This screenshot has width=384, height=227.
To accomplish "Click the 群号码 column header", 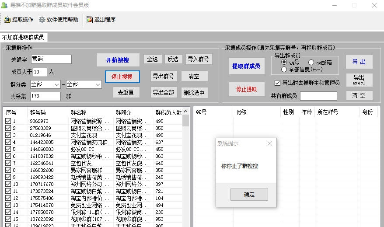I will tap(38, 112).
